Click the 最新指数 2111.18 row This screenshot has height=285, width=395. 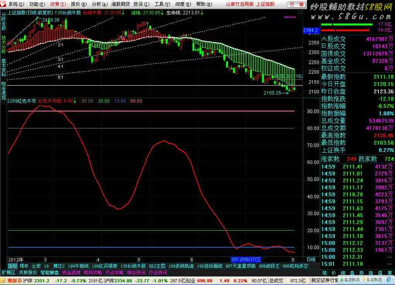pyautogui.click(x=357, y=77)
